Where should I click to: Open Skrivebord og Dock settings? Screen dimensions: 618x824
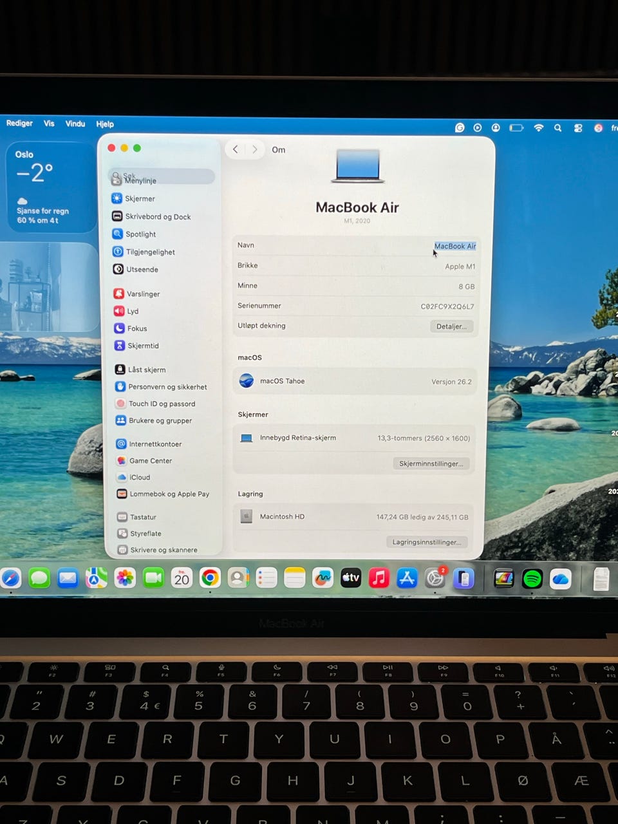click(152, 216)
